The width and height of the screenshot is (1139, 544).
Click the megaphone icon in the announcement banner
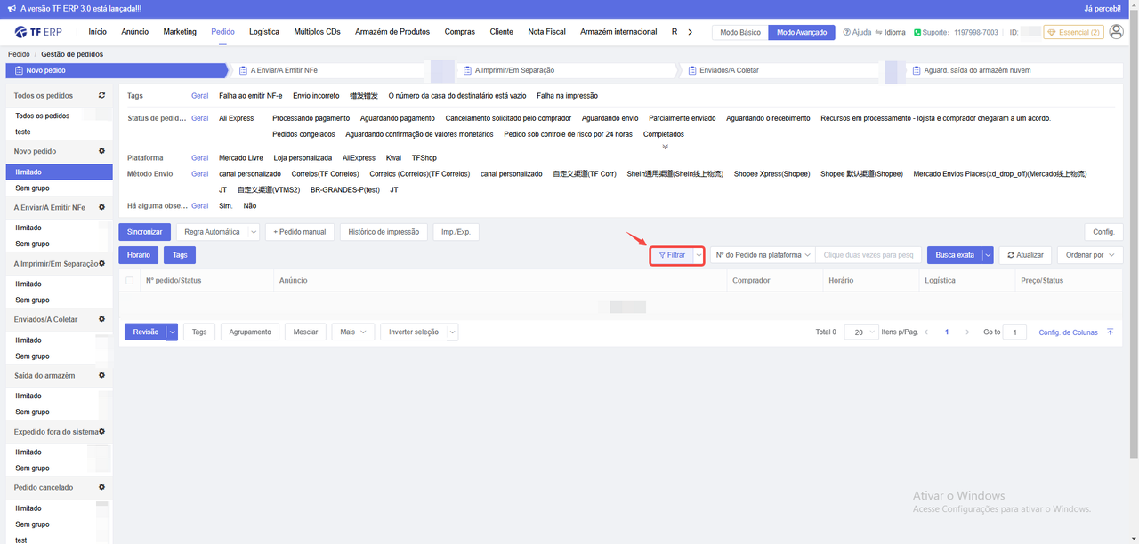tap(11, 8)
